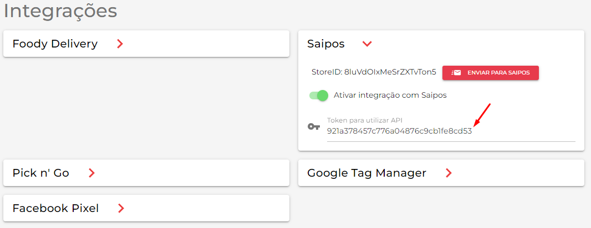Toggle Ativar integração com Saipos switch
The width and height of the screenshot is (591, 228).
click(319, 96)
